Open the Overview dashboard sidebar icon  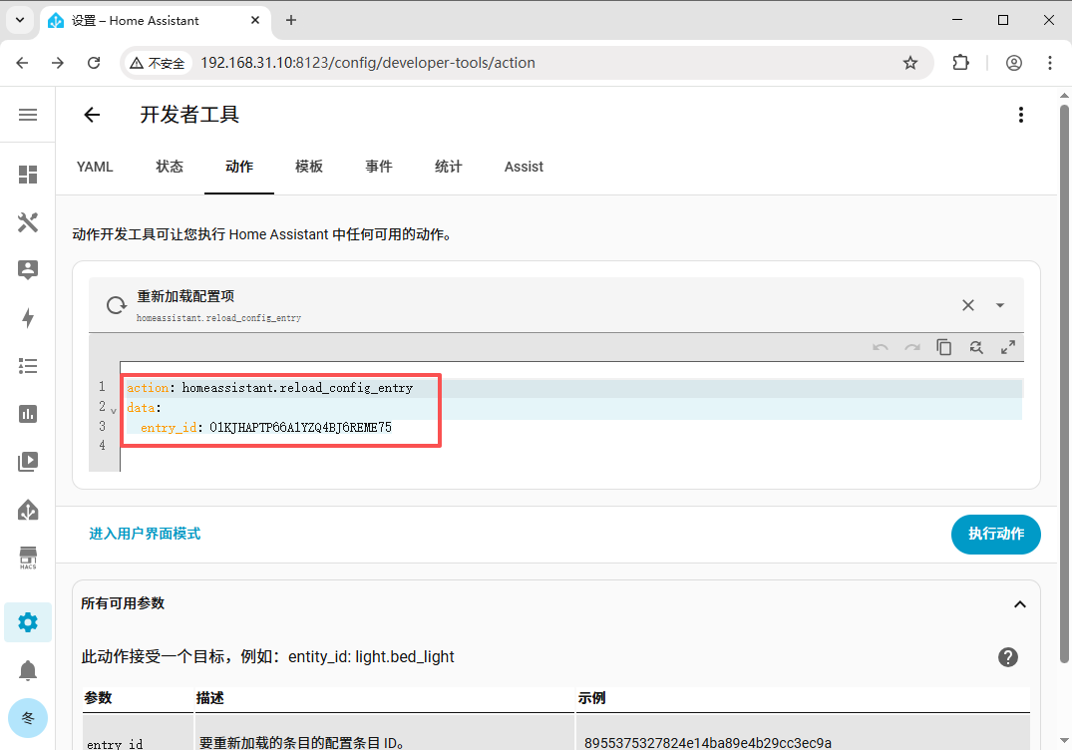(x=28, y=175)
